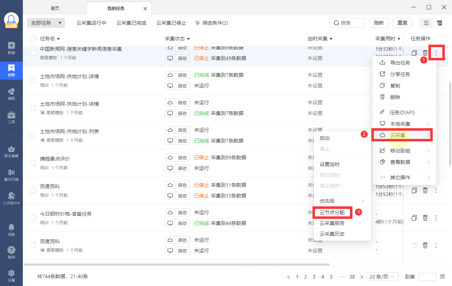Launch 八爪鱼RPA from the sidebar
The image size is (452, 286).
[11, 199]
